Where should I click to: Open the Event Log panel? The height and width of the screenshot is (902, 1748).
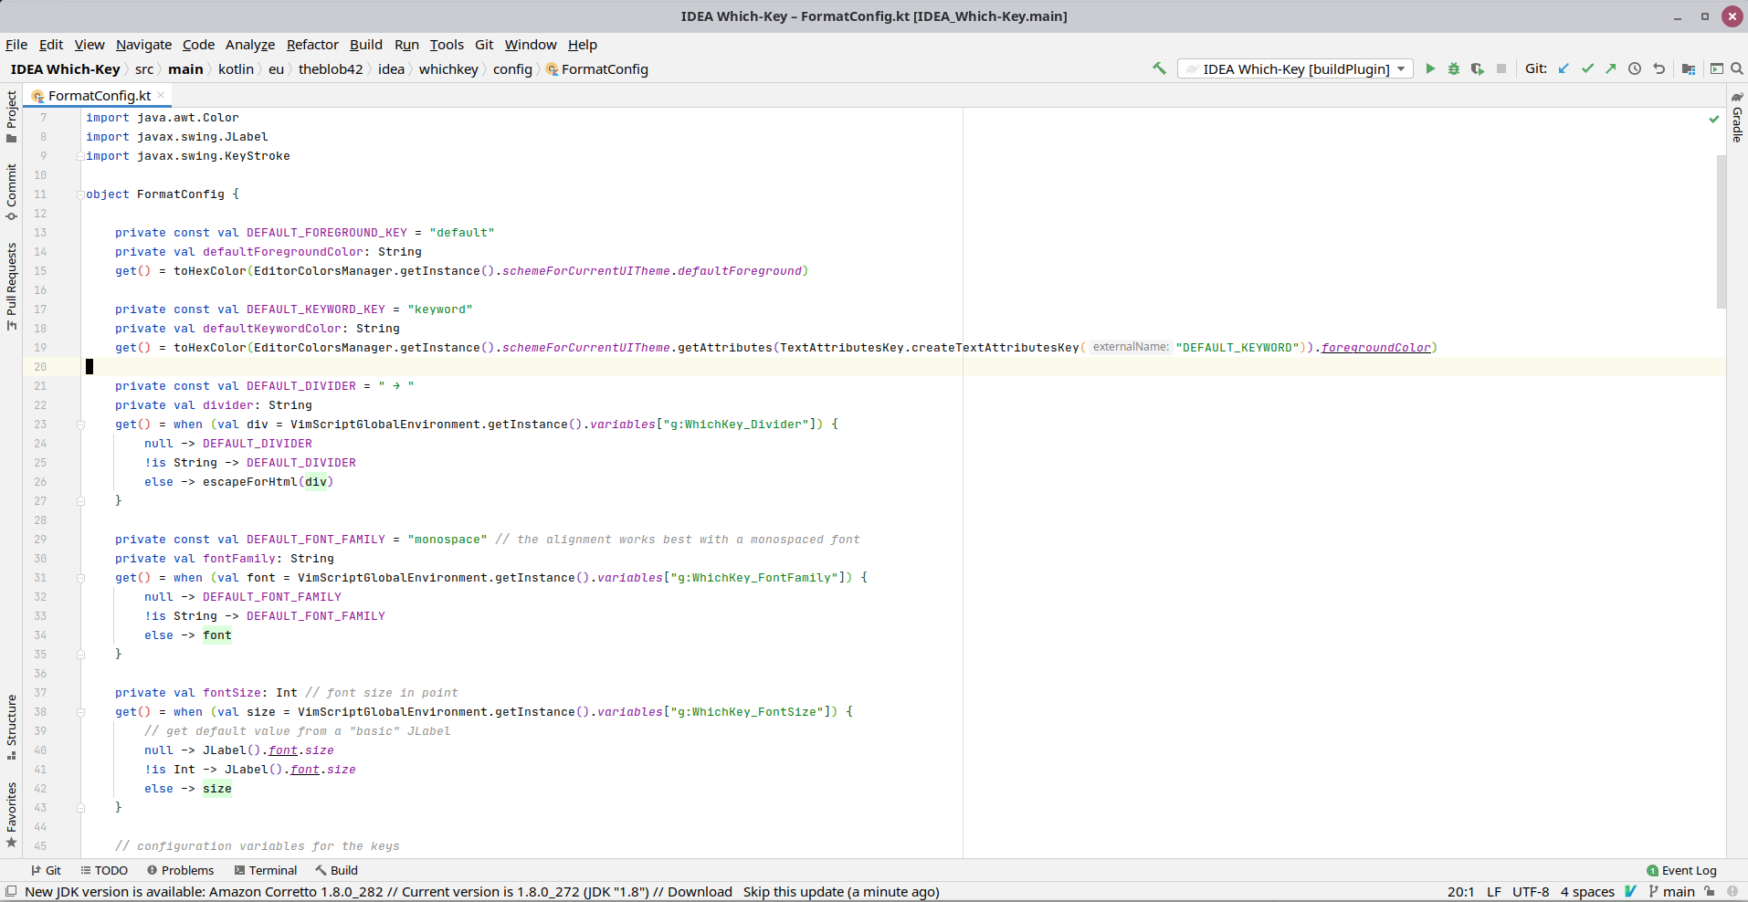pos(1681,870)
